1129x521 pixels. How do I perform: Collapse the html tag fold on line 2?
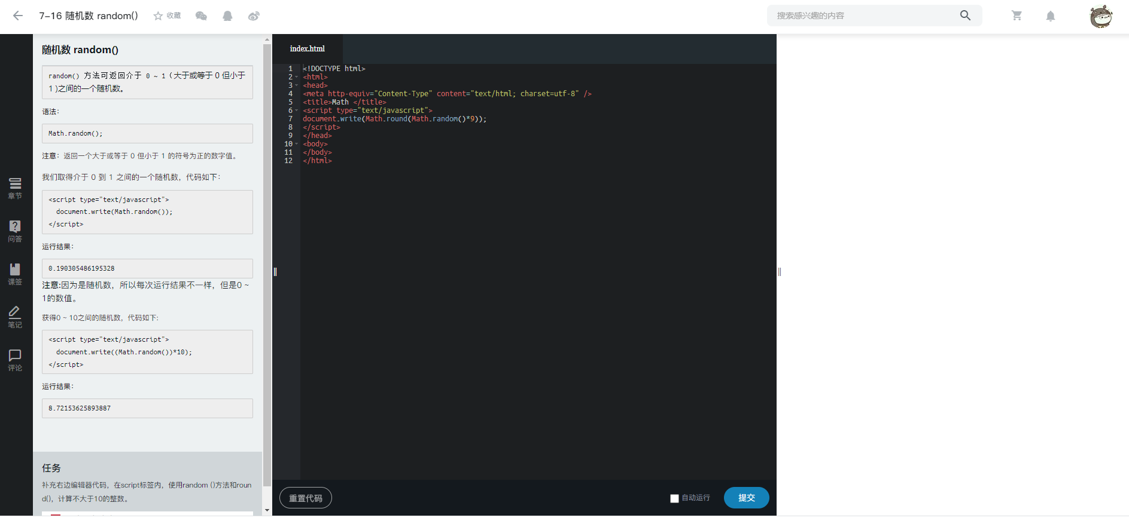point(297,77)
